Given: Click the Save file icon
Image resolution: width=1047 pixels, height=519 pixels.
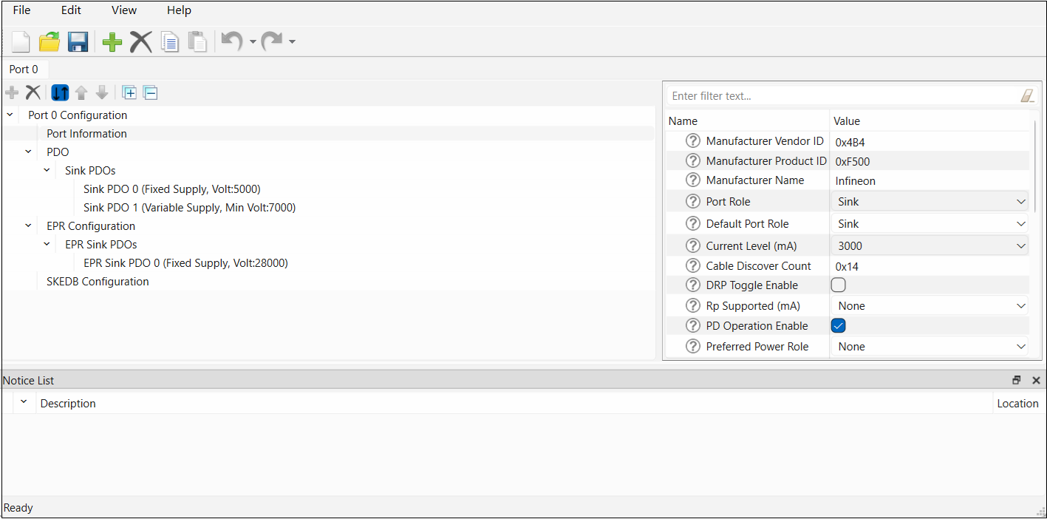Looking at the screenshot, I should pyautogui.click(x=78, y=42).
